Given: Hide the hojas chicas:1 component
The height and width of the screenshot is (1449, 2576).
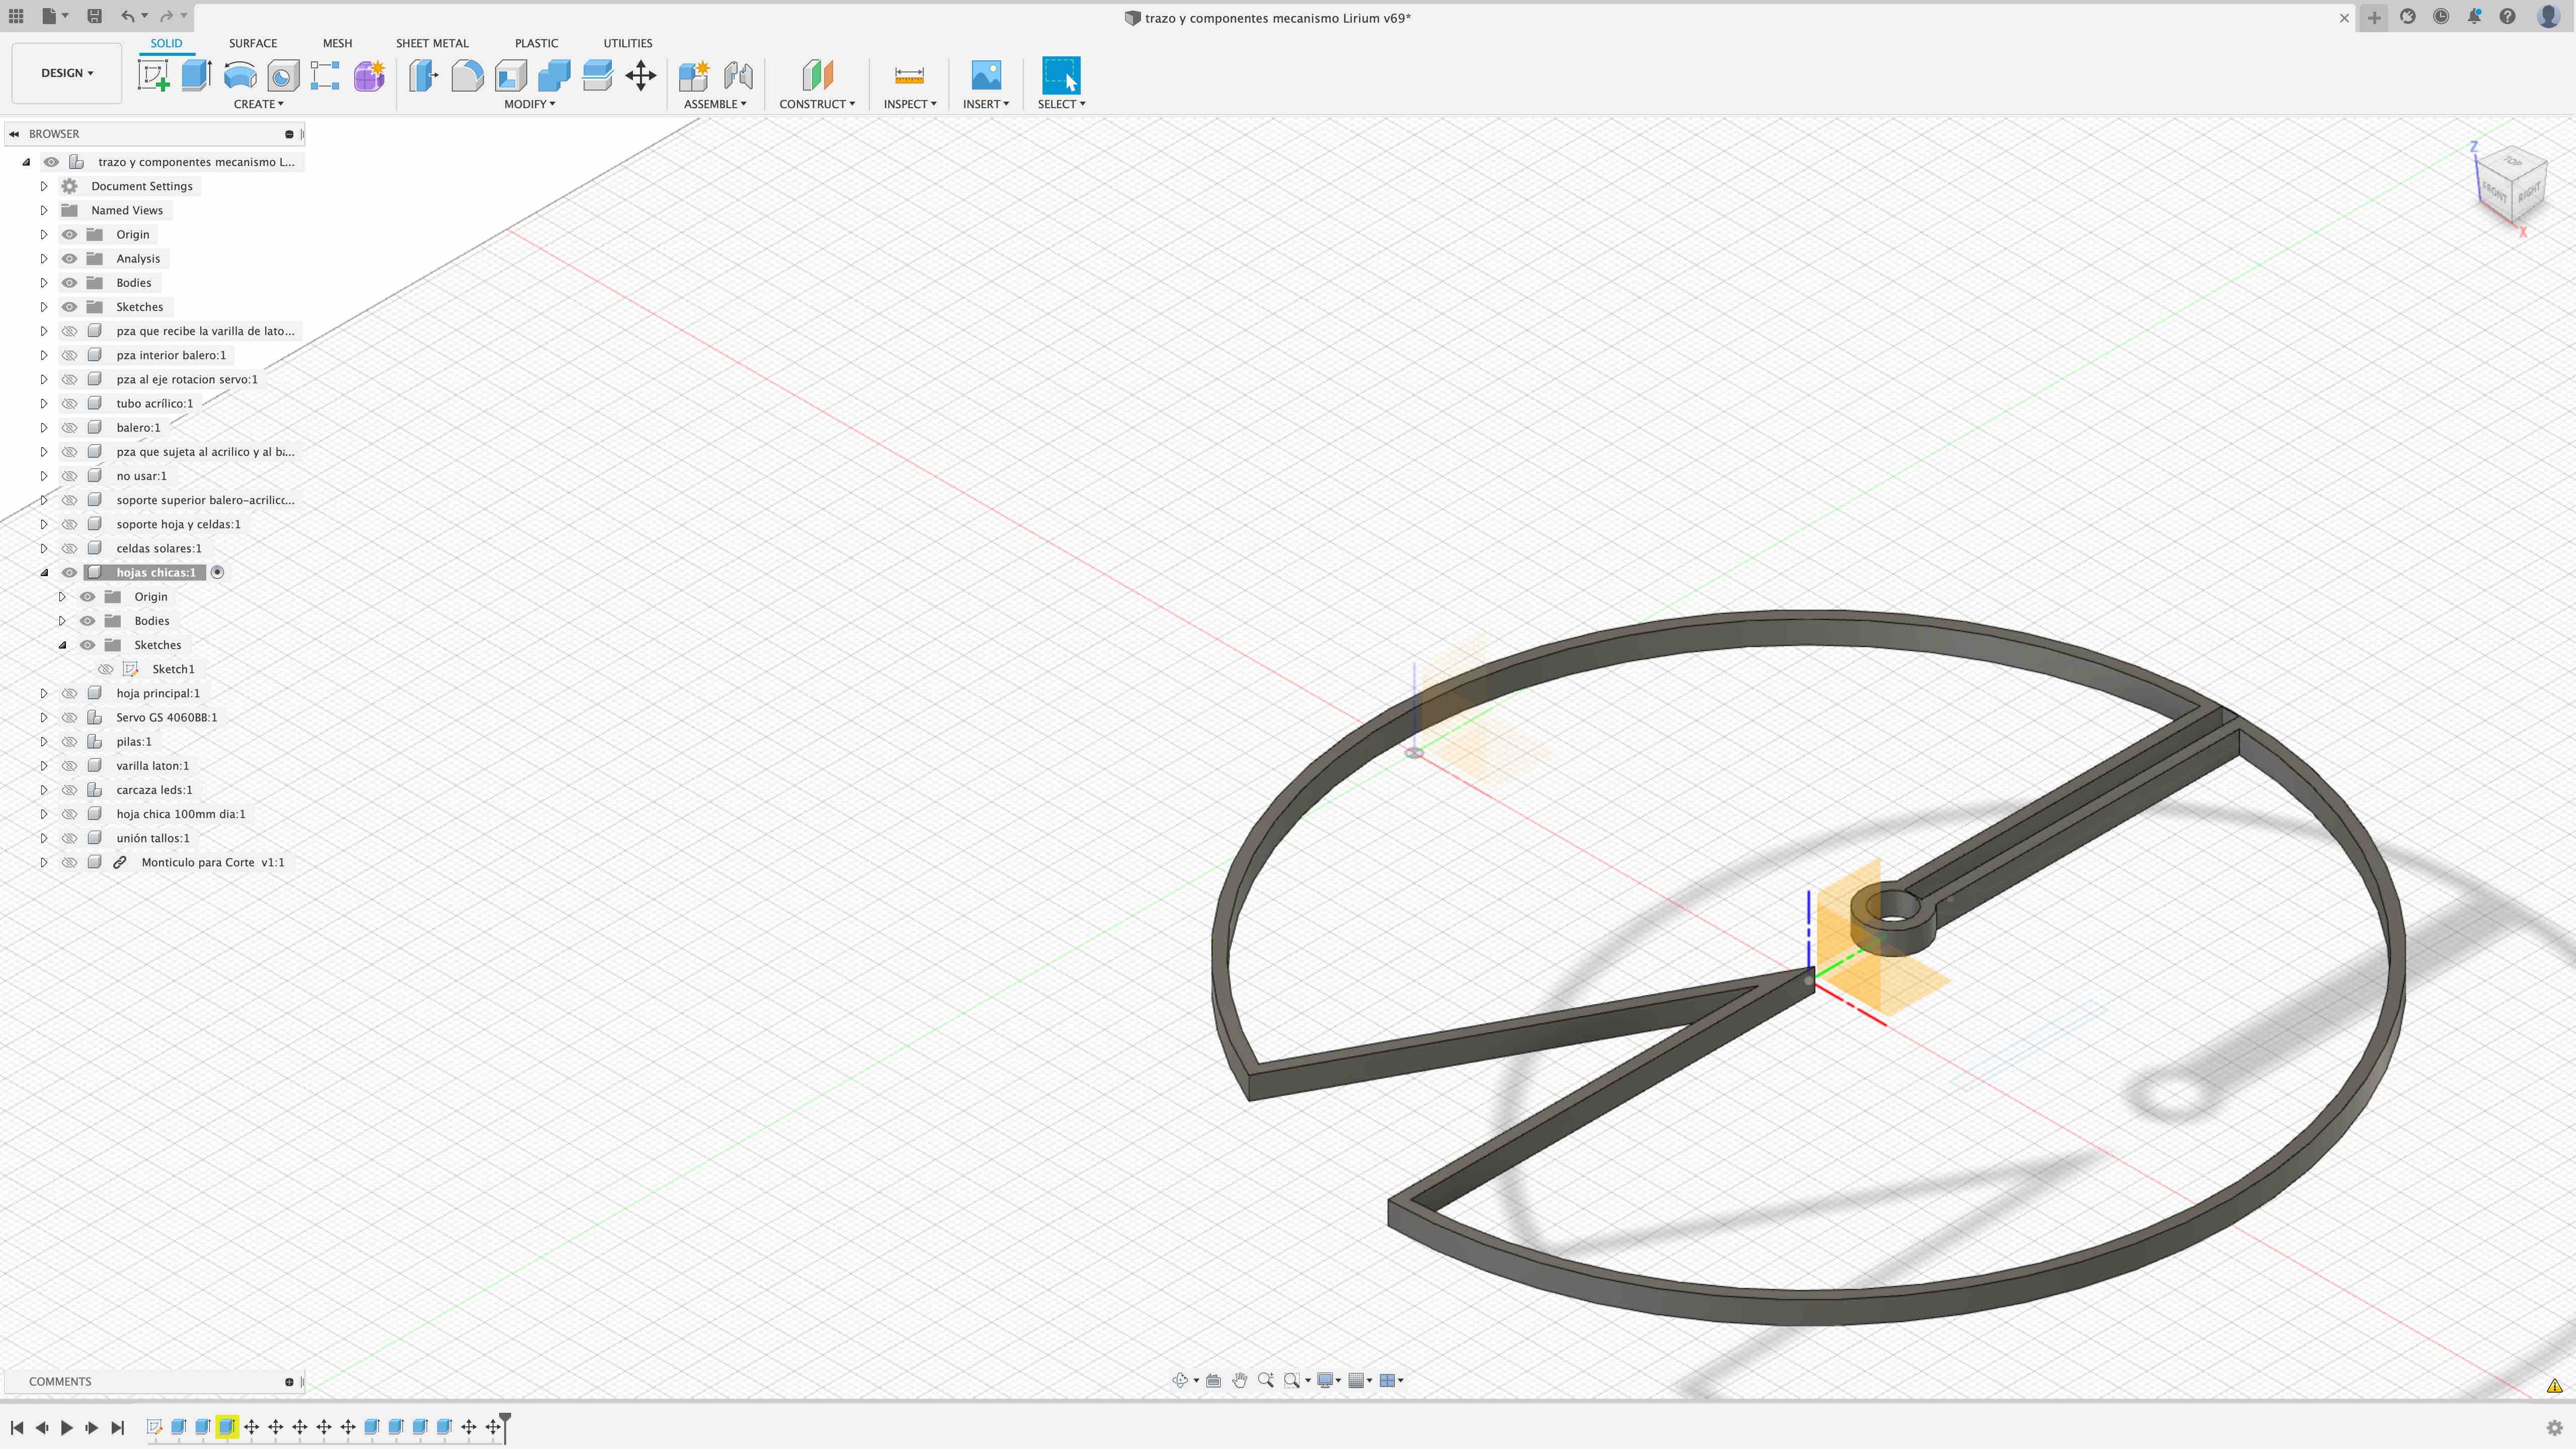Looking at the screenshot, I should (69, 572).
